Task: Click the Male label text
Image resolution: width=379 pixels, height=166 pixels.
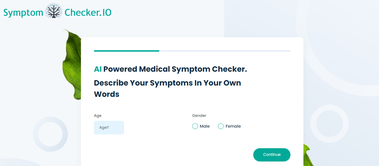Action: click(x=205, y=126)
